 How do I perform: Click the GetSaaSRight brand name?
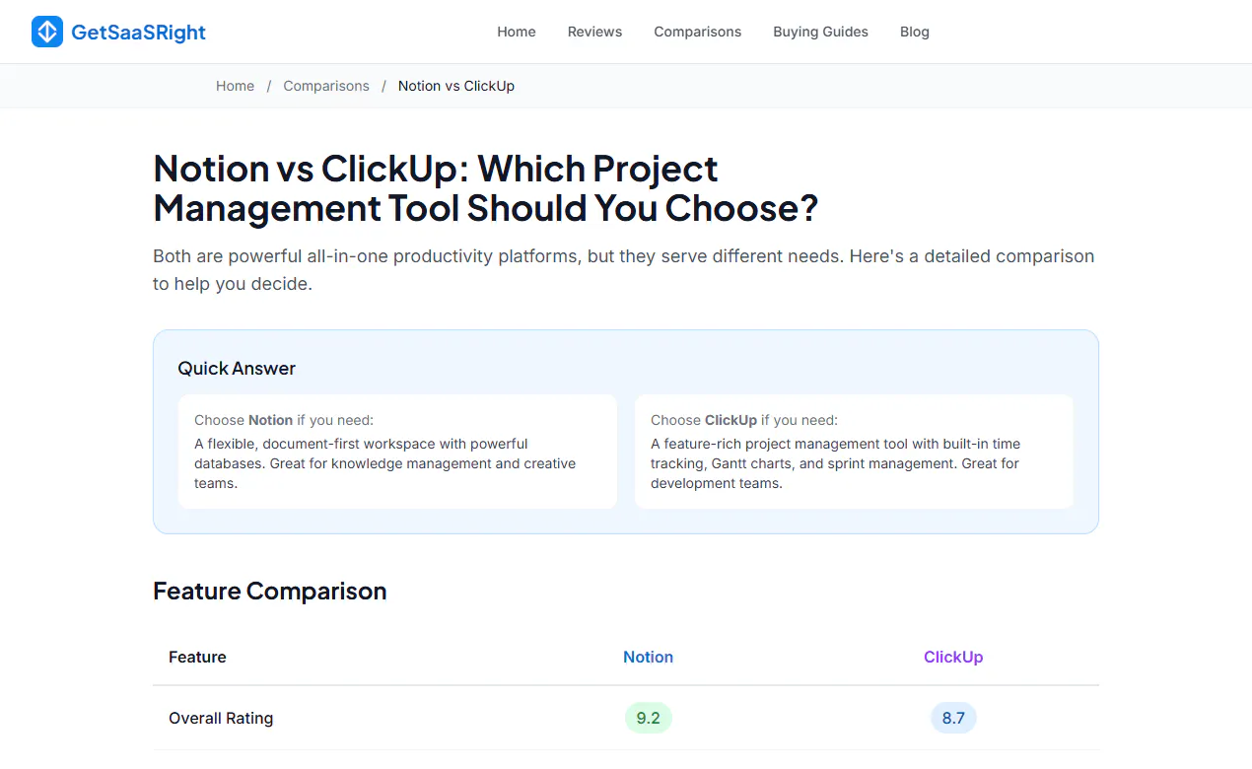click(138, 32)
